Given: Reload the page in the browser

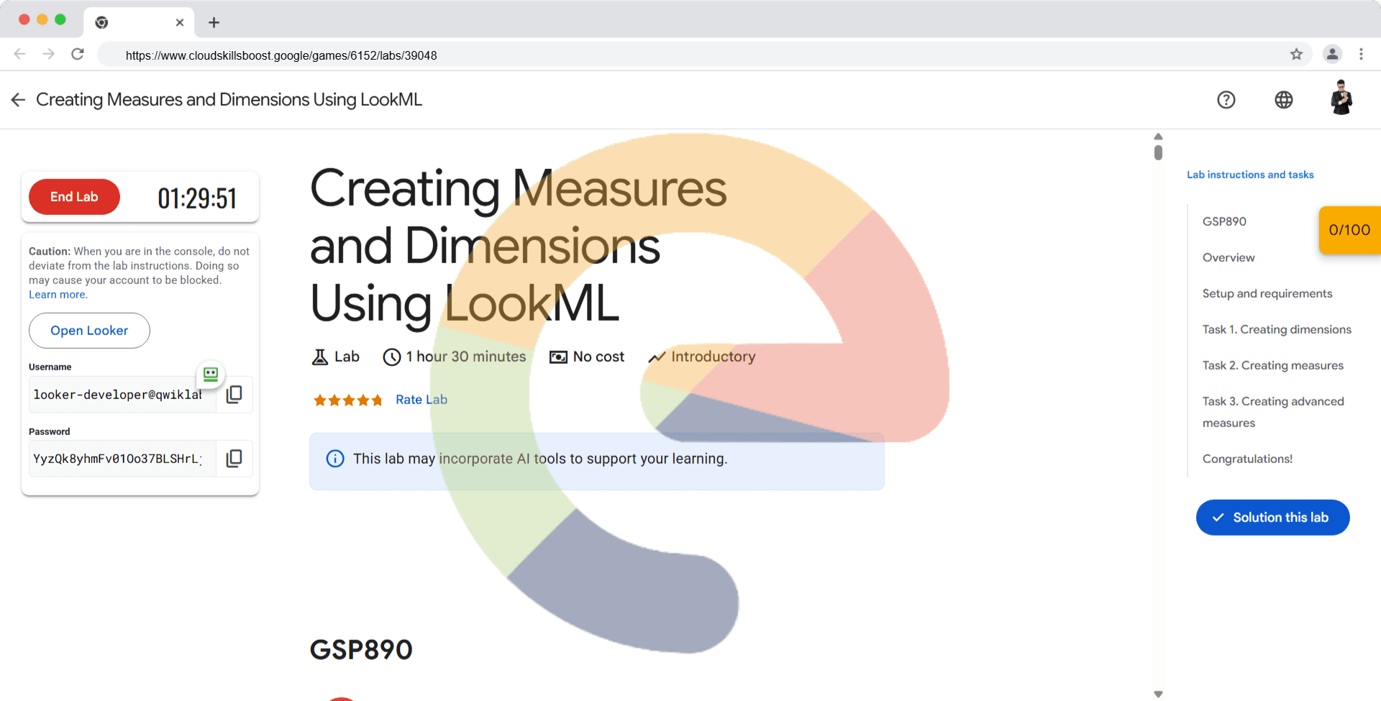Looking at the screenshot, I should tap(78, 55).
